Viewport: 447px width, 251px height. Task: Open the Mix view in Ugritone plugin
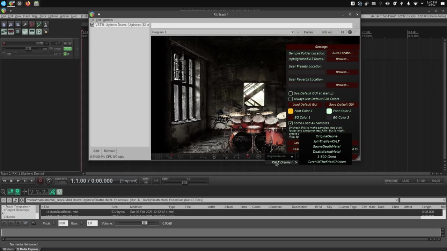click(181, 157)
